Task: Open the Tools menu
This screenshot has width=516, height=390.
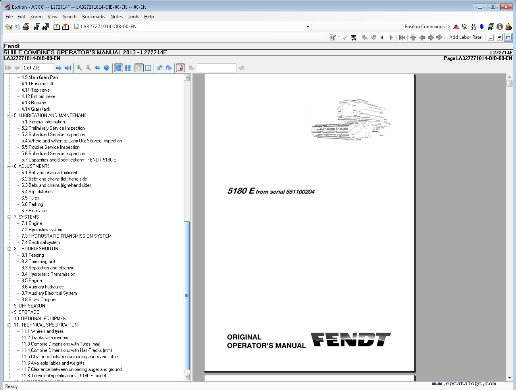Action: pyautogui.click(x=133, y=17)
